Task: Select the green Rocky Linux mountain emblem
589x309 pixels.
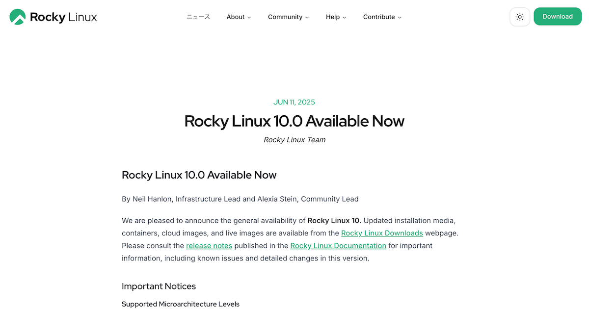Action: [x=17, y=16]
